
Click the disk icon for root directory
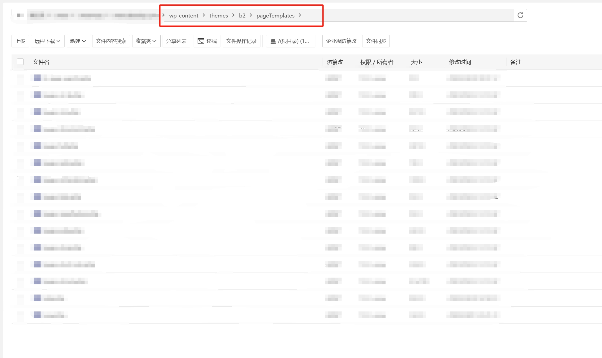[273, 41]
